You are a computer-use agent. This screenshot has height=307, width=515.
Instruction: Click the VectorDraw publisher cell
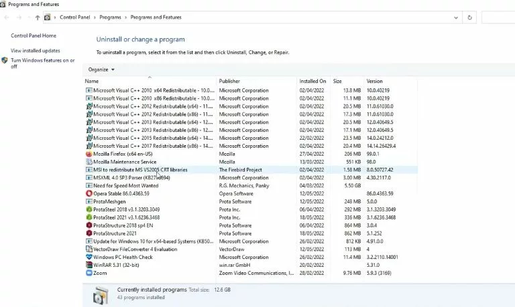[231, 249]
